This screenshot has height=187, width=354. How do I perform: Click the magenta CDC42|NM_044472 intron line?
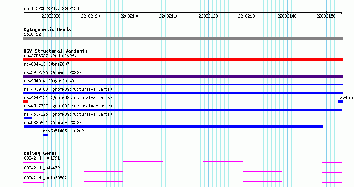[x=183, y=171]
